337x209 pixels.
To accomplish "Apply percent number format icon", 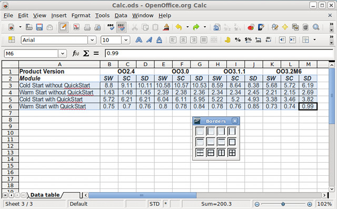I will 237,39.
